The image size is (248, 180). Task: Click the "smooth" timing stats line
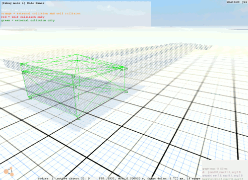click(222, 176)
